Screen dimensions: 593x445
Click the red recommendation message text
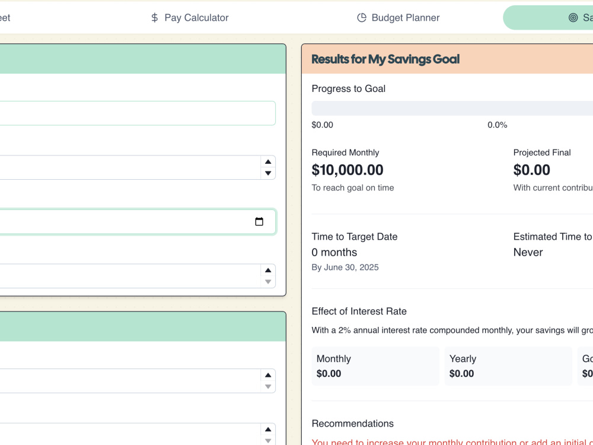click(x=452, y=441)
